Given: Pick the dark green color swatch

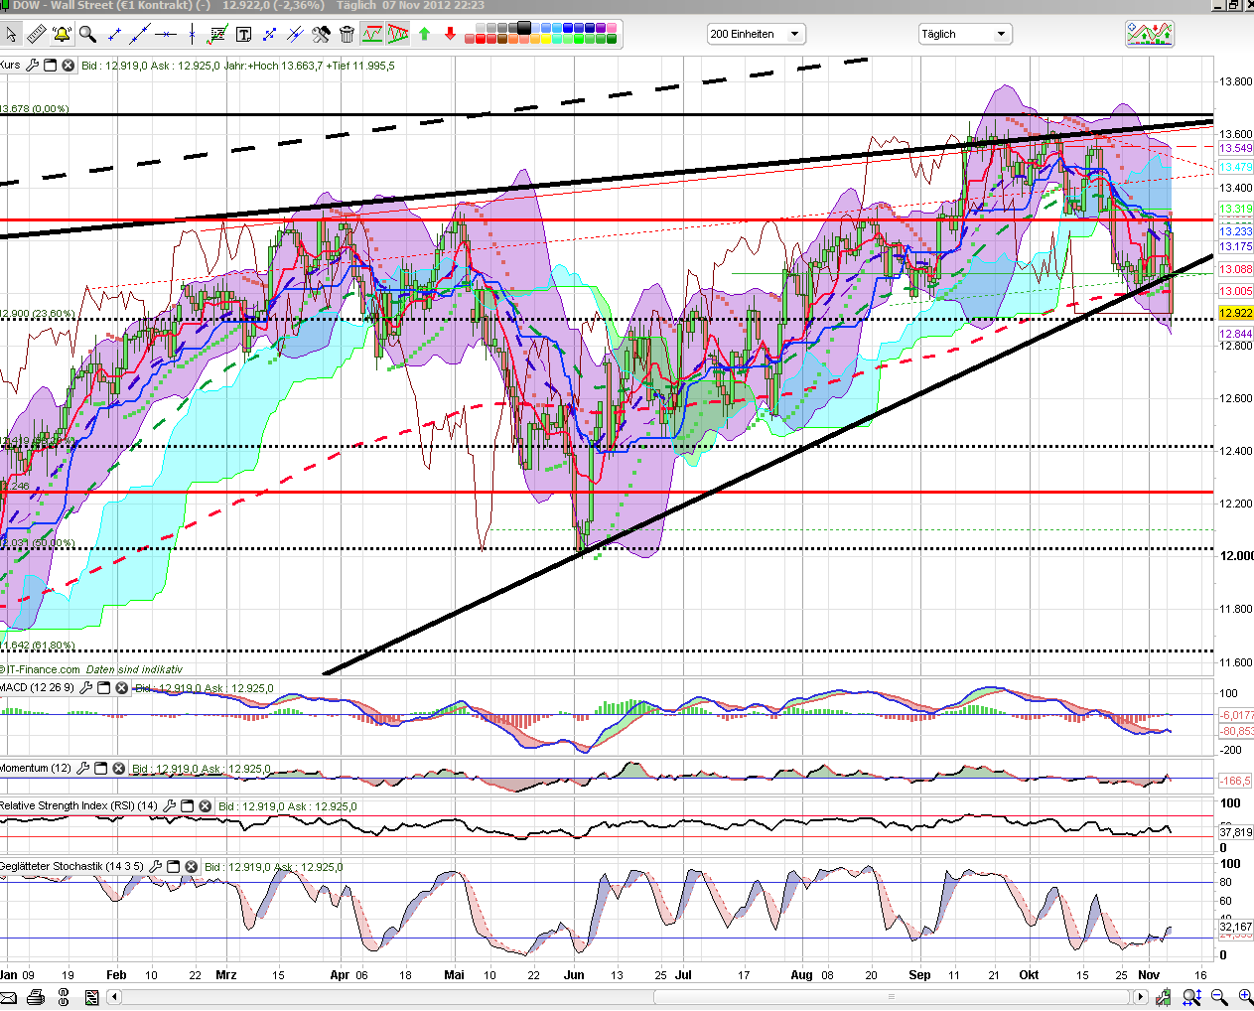Looking at the screenshot, I should [612, 40].
